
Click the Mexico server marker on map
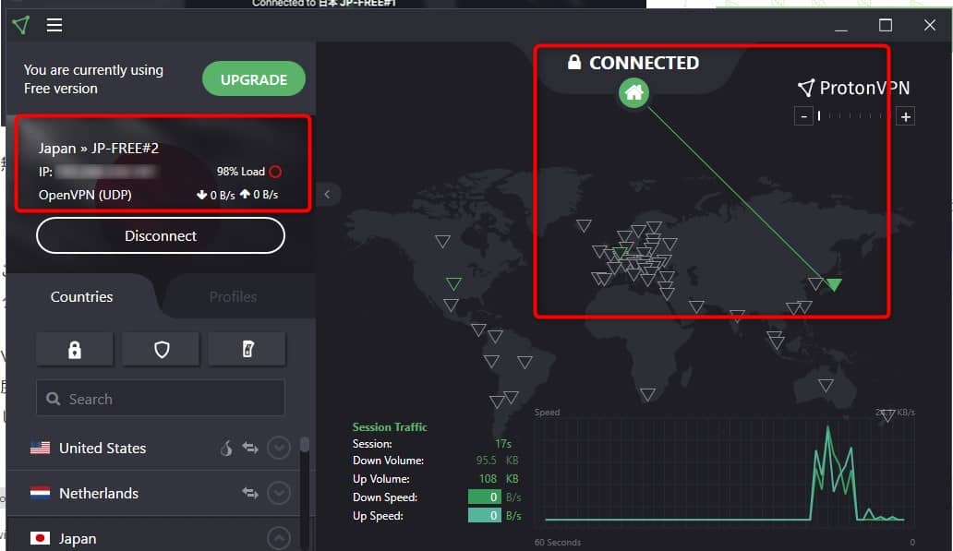451,305
